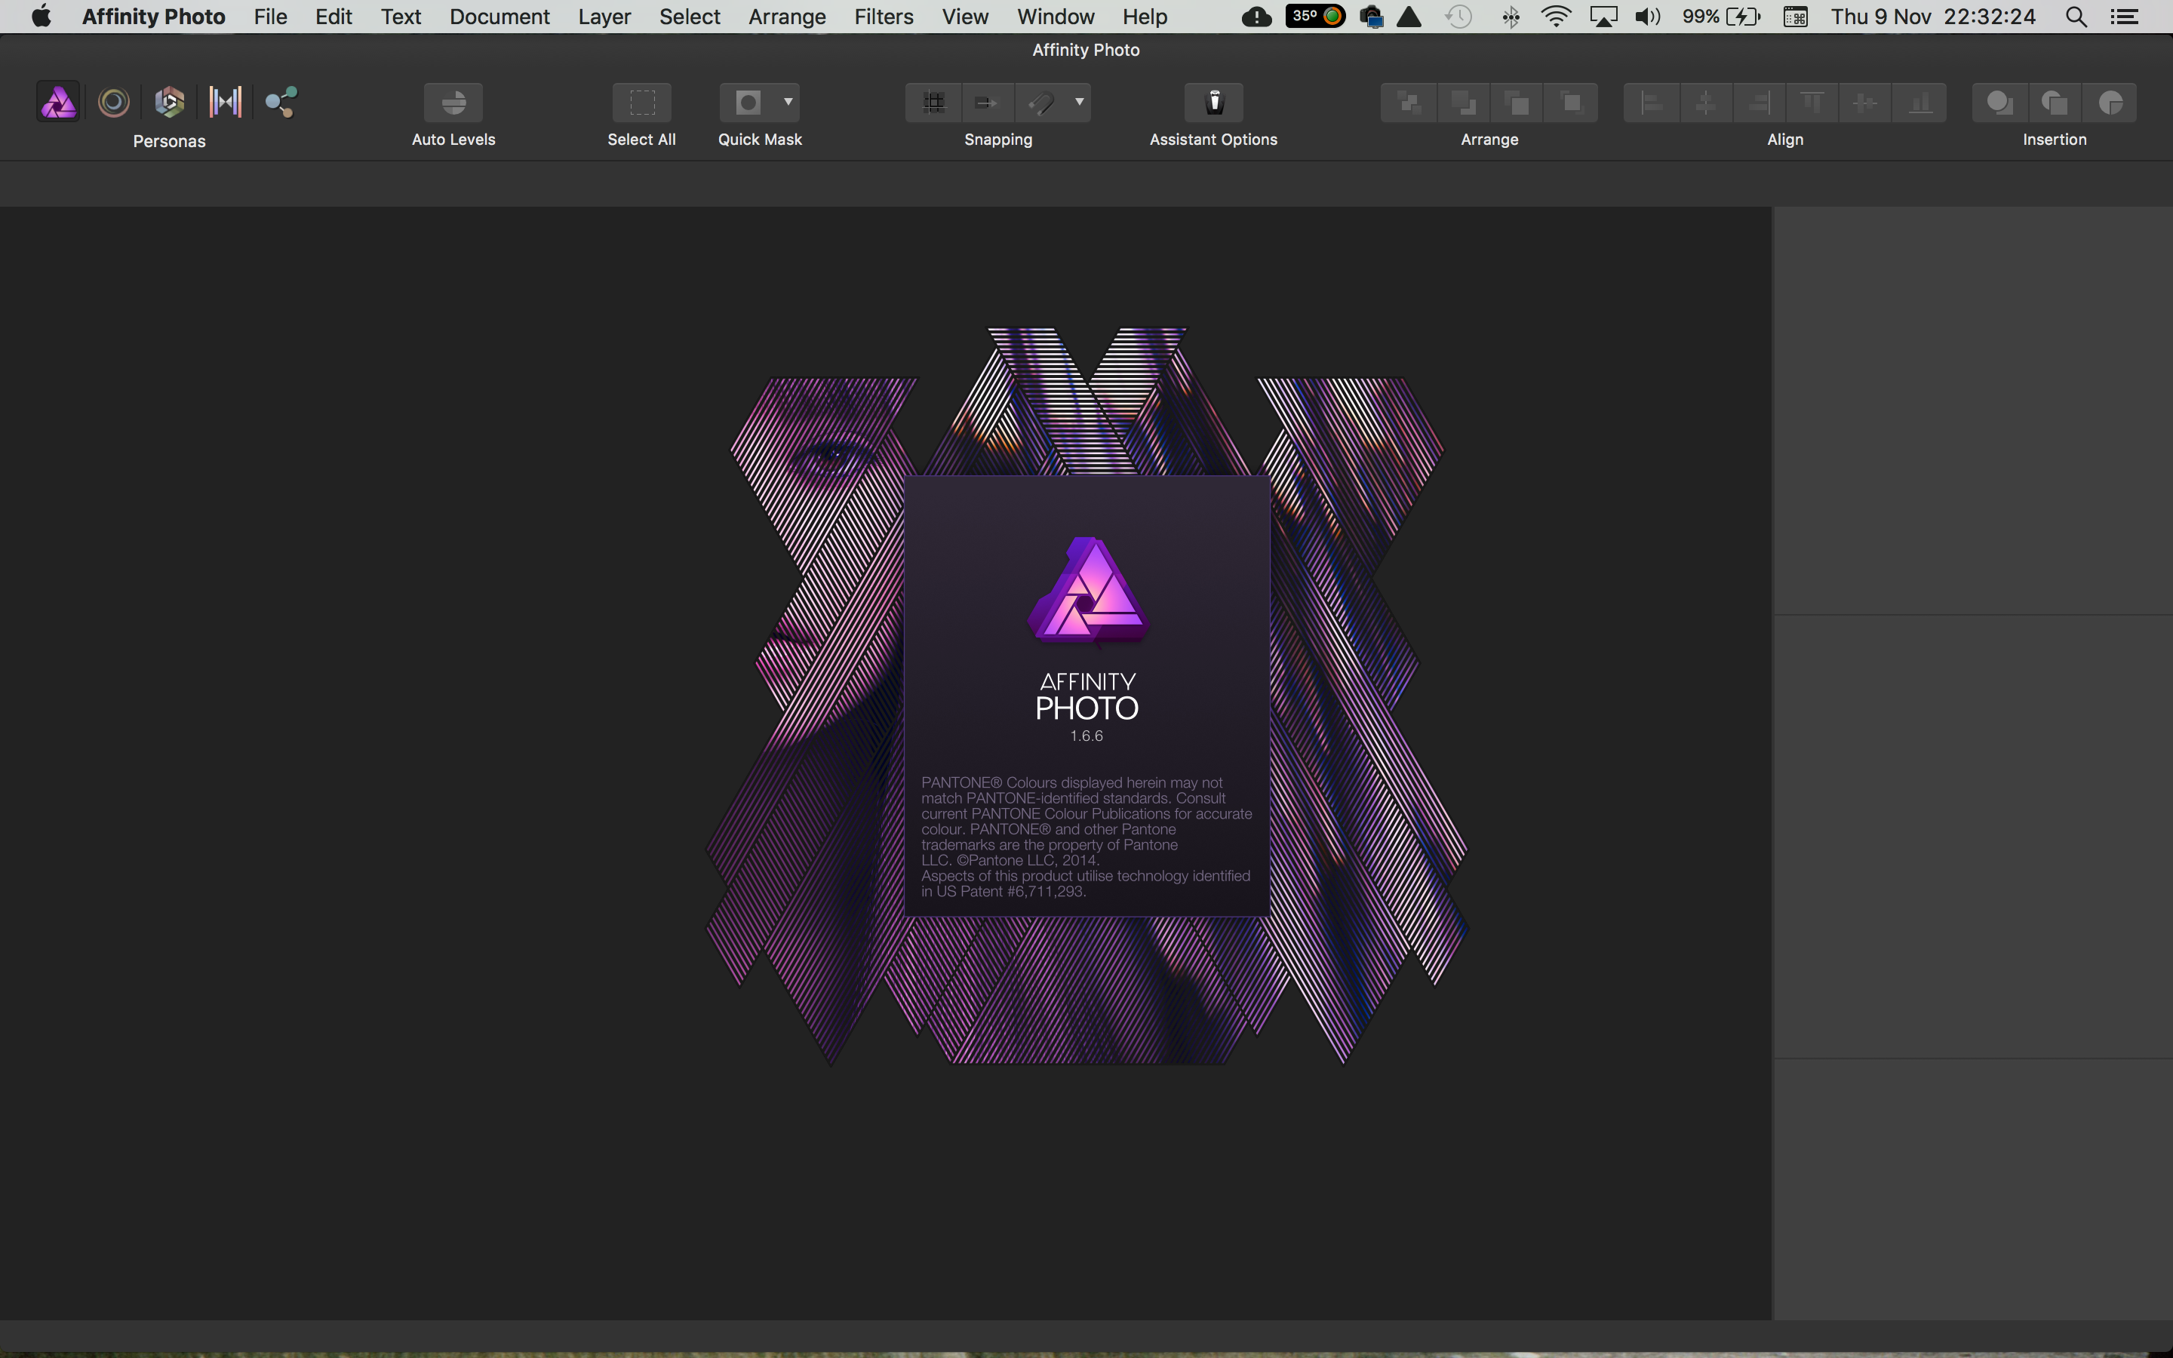Viewport: 2173px width, 1358px height.
Task: Open the Arrange menu
Action: point(787,16)
